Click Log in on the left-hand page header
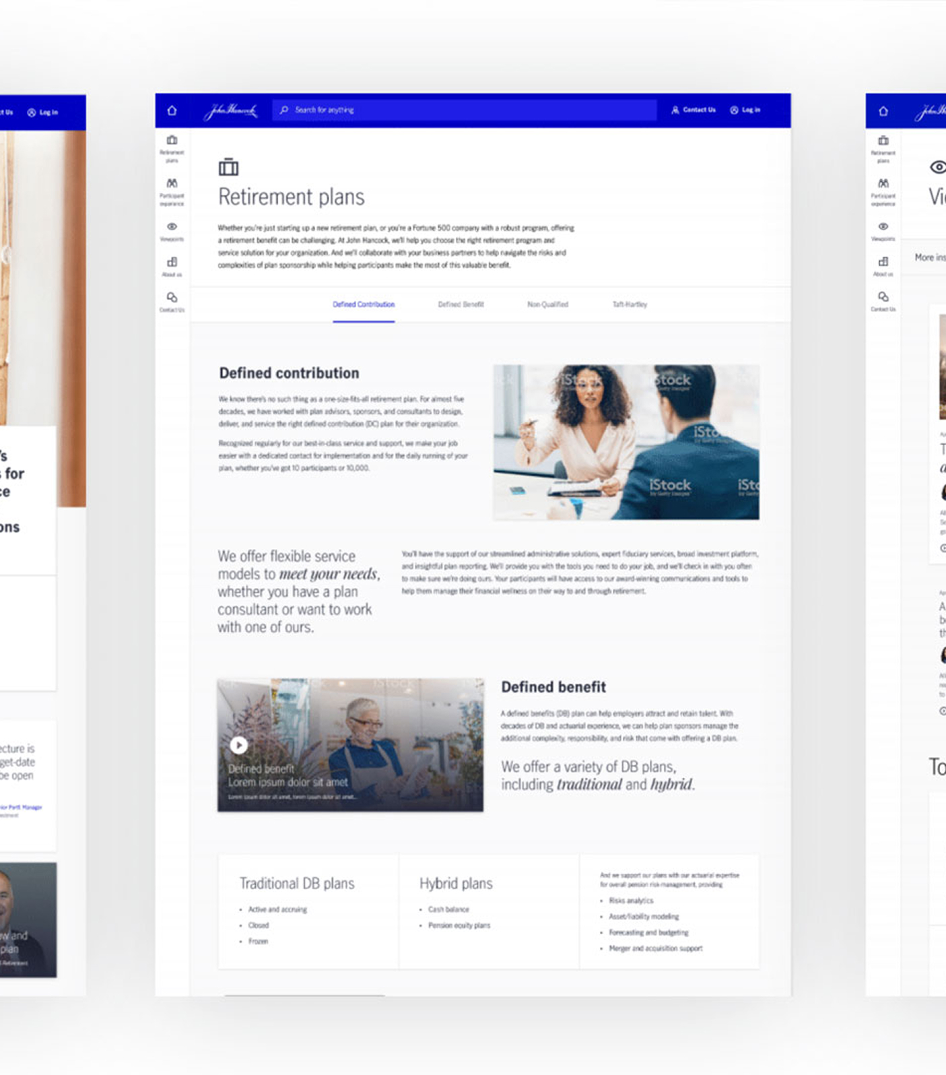946x1075 pixels. [x=42, y=112]
